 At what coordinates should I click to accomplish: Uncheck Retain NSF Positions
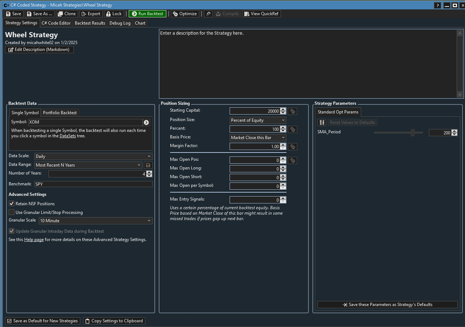click(x=12, y=204)
